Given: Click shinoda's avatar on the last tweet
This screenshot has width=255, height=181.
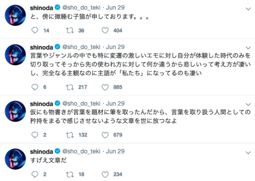Looking at the screenshot, I should click(x=15, y=159).
